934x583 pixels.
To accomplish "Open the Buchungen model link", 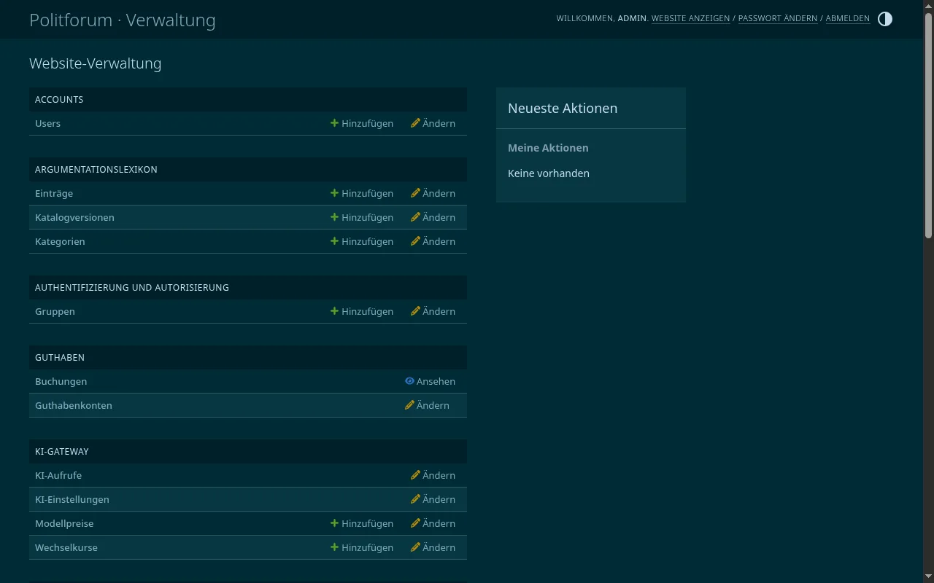I will tap(61, 381).
